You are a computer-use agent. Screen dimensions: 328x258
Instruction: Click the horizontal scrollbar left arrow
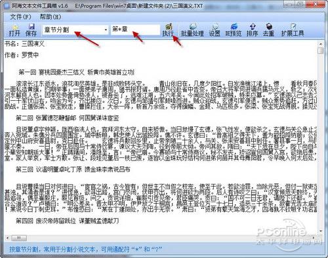(x=8, y=238)
